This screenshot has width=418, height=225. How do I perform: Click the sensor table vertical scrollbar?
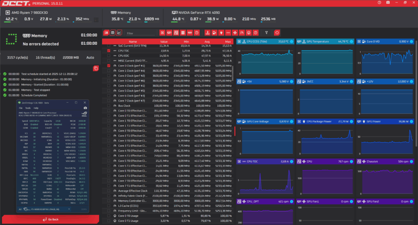click(x=233, y=73)
